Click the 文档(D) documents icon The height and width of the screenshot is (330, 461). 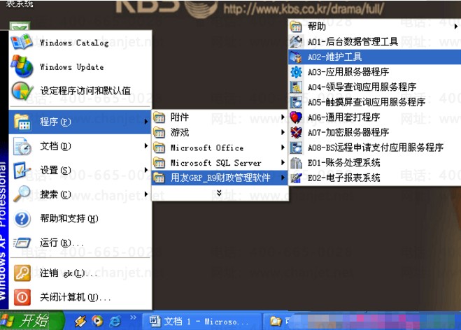point(22,146)
